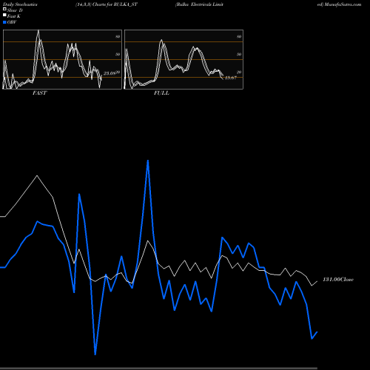Screen dimensions: 370x370
Task: Click the 50 level label in FULL chart
Action: (239, 54)
